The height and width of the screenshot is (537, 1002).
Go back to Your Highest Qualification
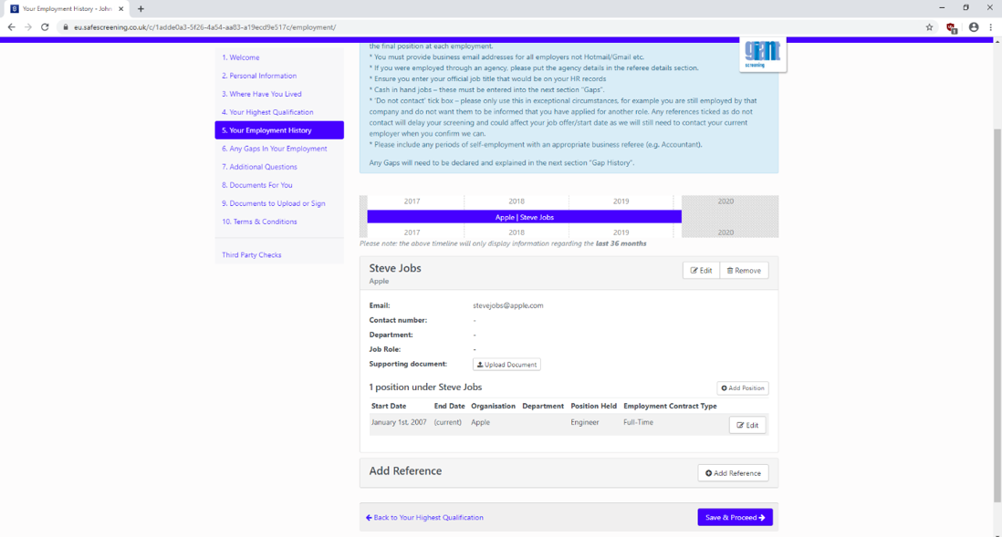424,518
